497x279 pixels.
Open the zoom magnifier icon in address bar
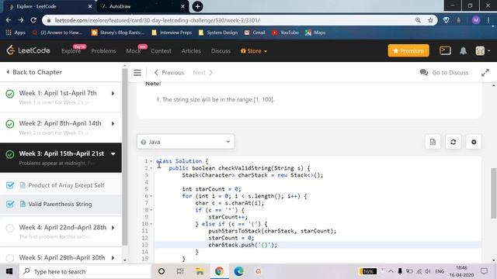[x=418, y=20]
